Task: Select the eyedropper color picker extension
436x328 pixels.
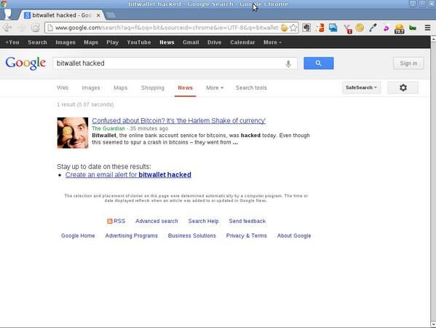Action: tap(373, 28)
